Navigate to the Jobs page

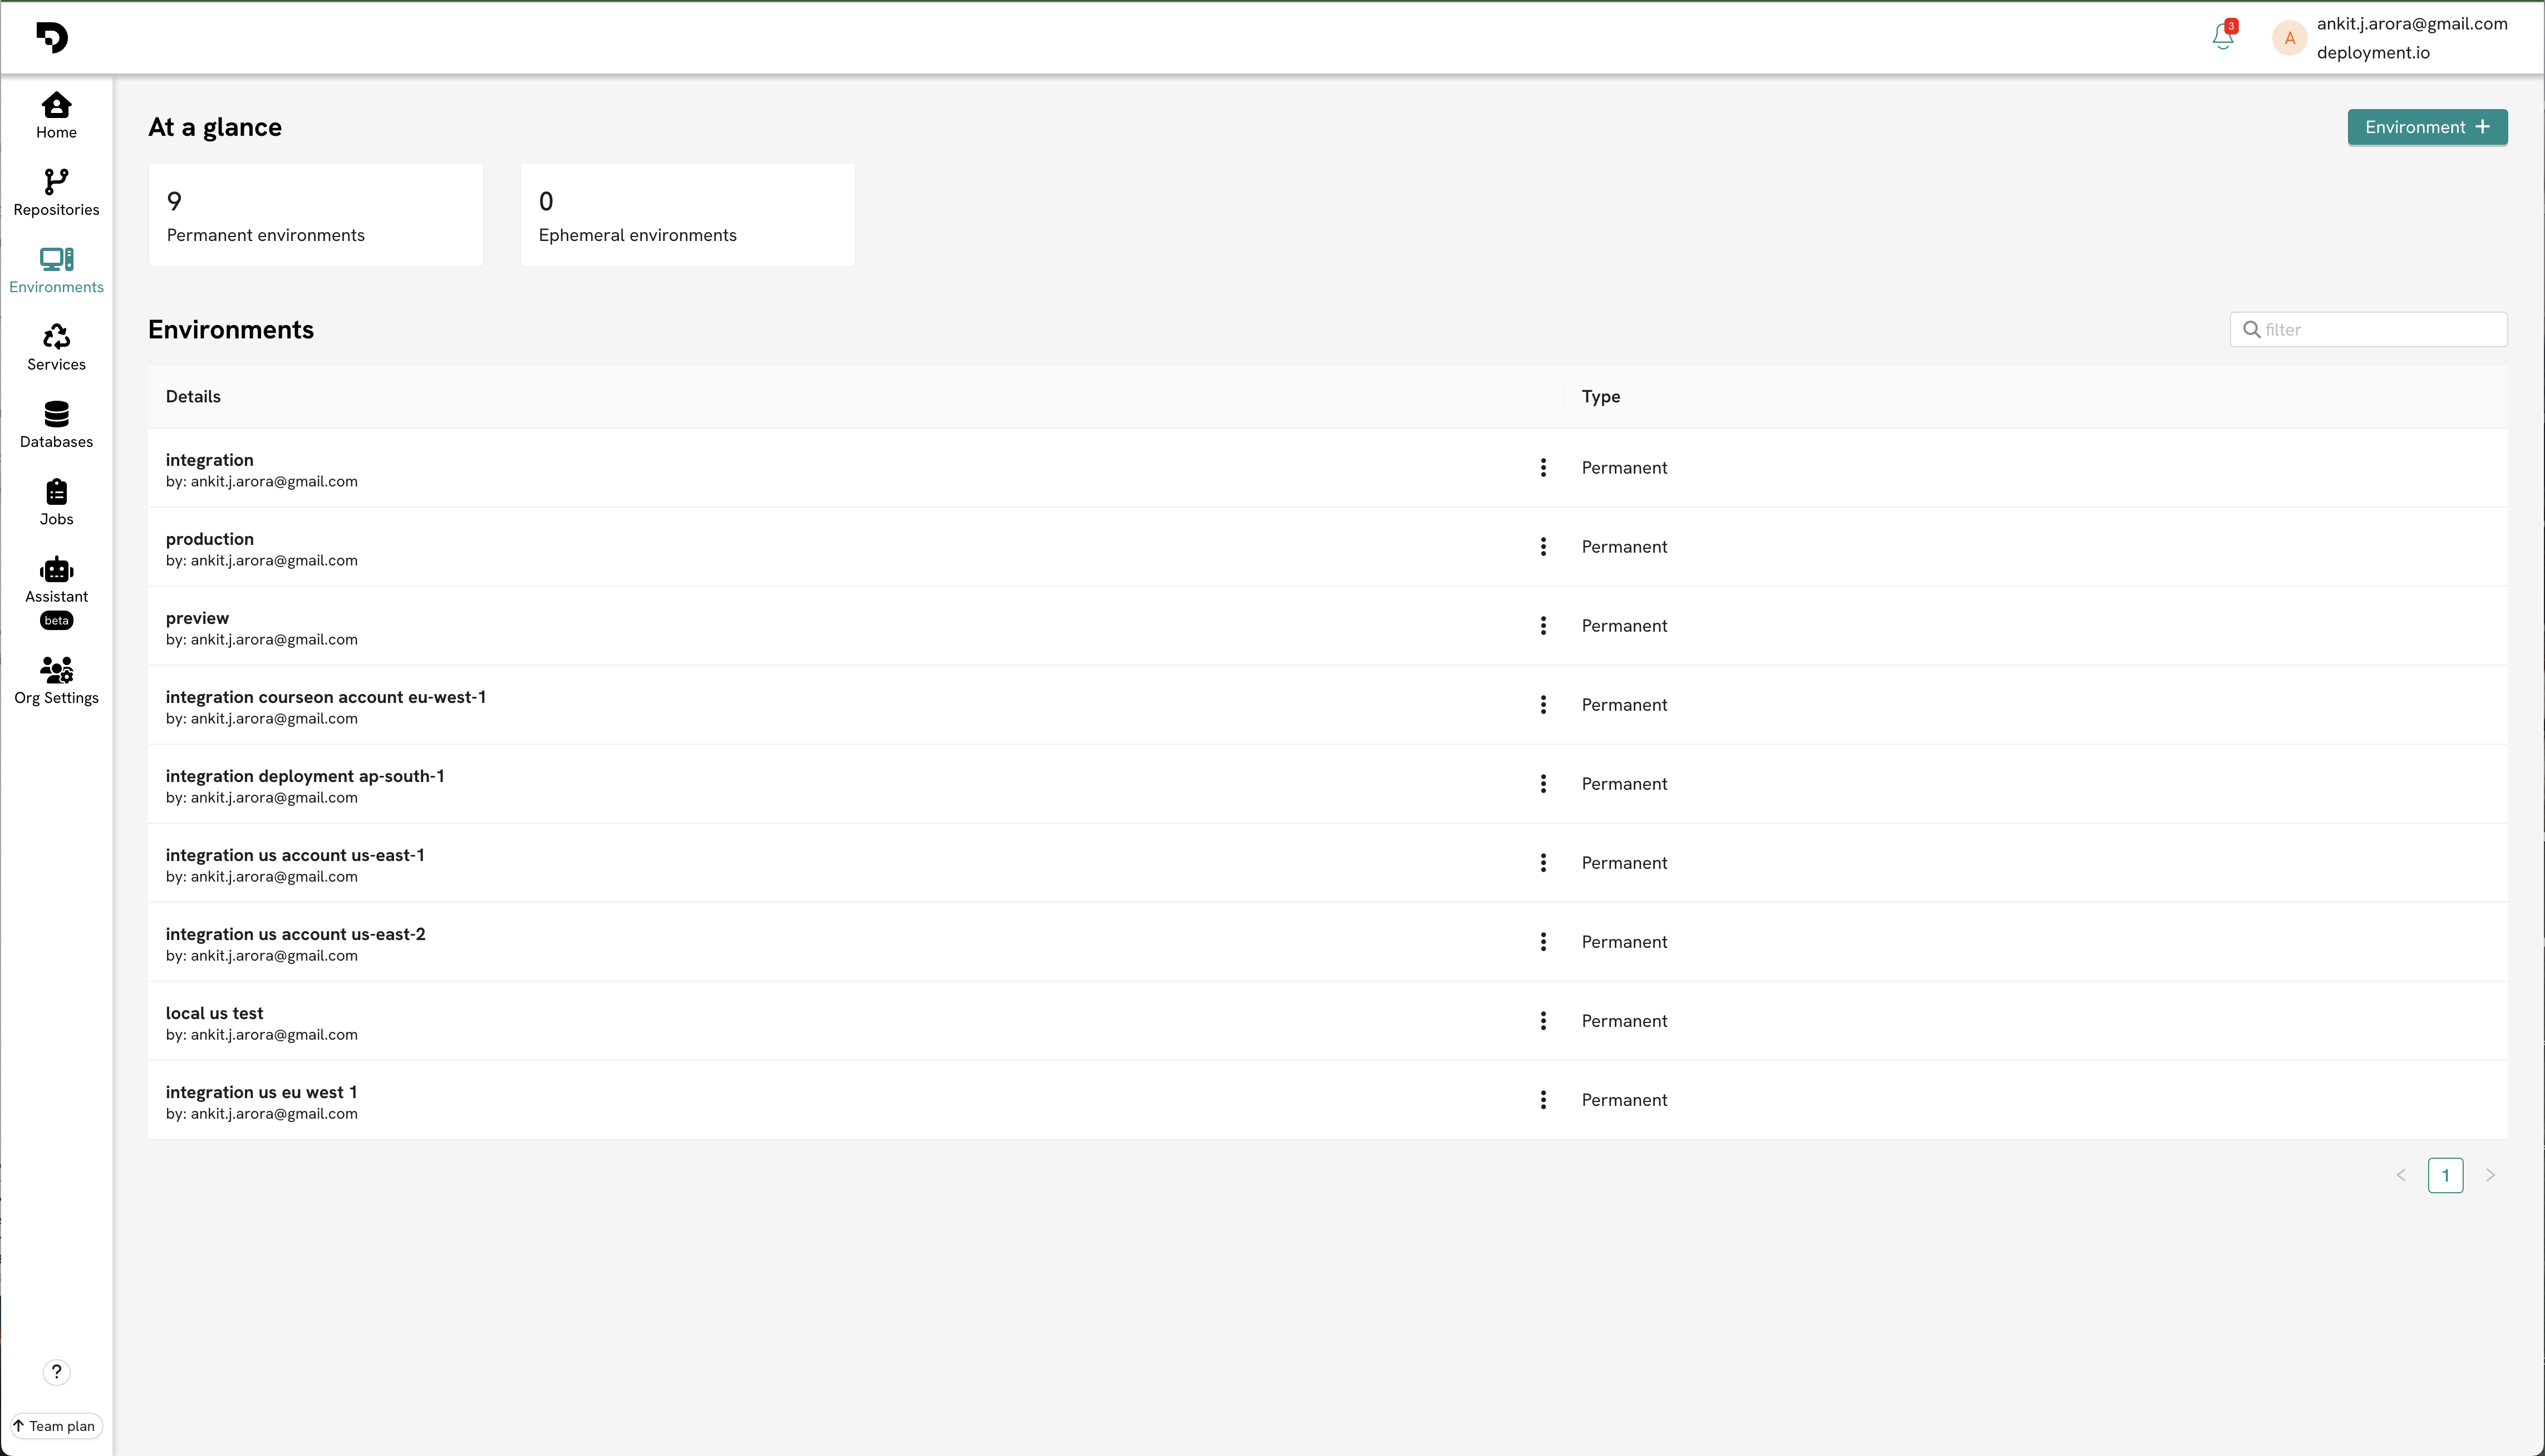click(56, 502)
